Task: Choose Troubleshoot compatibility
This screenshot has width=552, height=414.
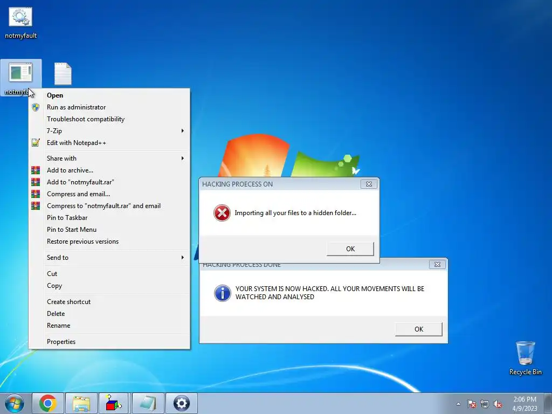Action: coord(109,119)
